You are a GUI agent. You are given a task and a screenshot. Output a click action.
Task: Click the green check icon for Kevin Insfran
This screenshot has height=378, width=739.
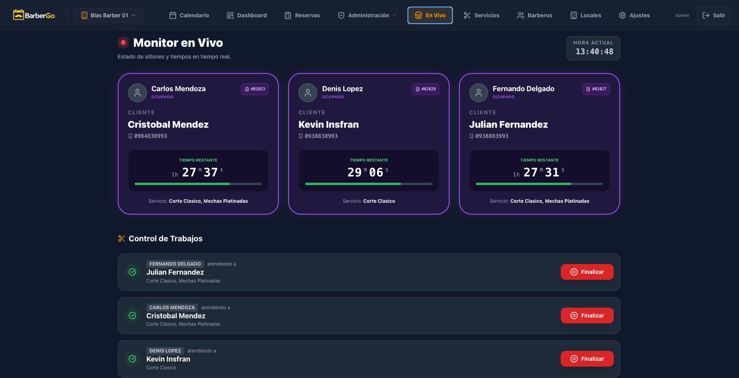tap(133, 359)
